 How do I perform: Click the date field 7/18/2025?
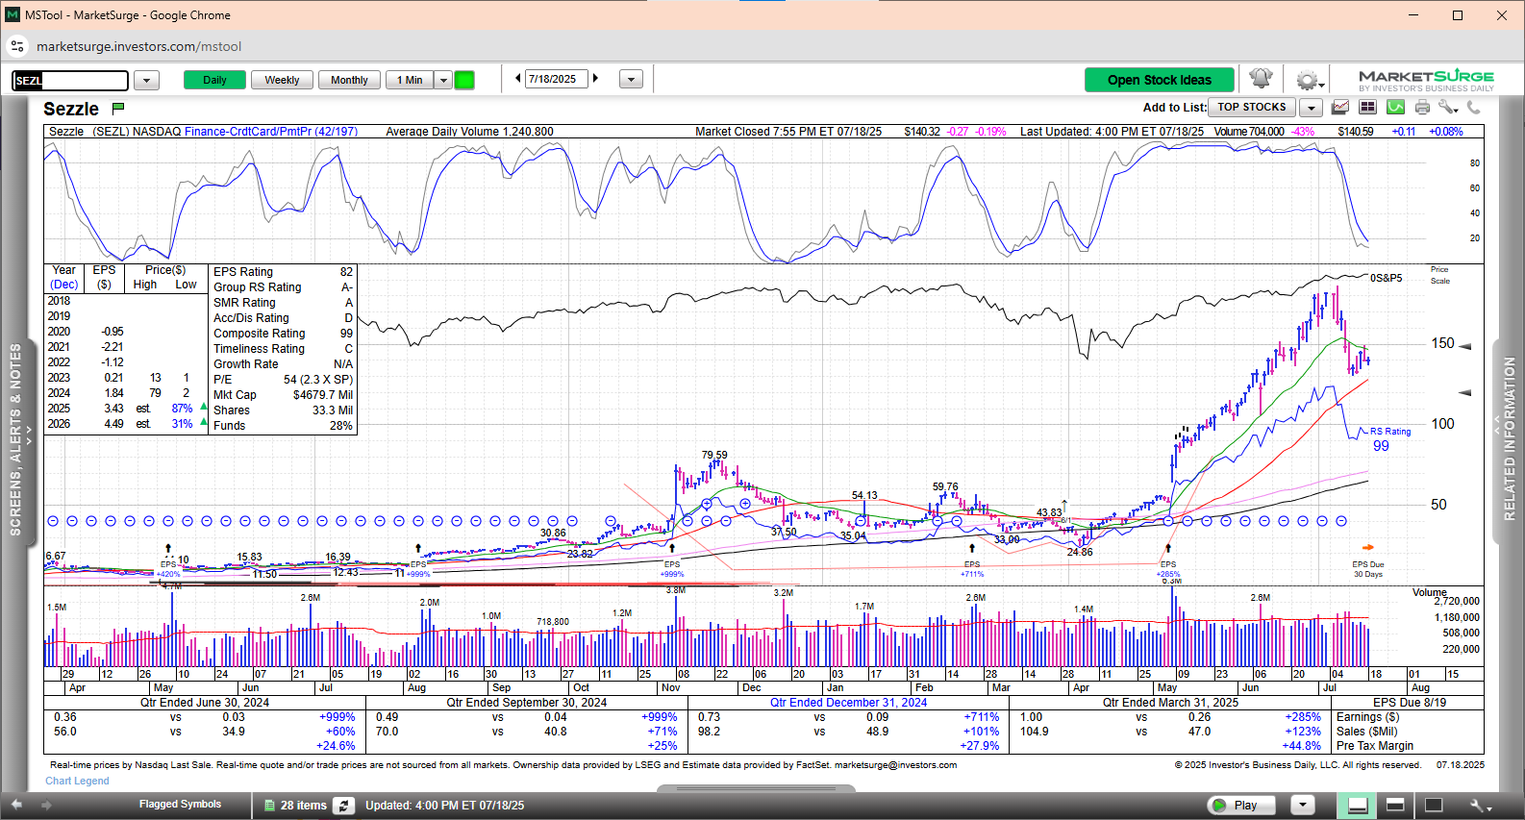[557, 79]
